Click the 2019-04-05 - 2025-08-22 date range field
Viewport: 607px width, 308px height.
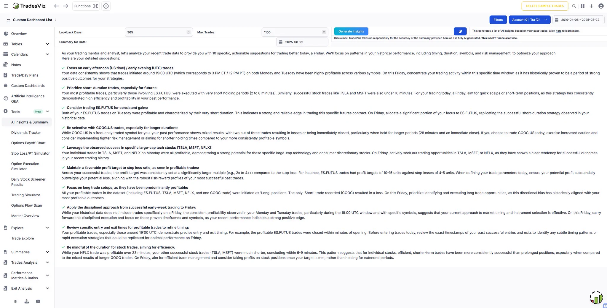pyautogui.click(x=578, y=20)
